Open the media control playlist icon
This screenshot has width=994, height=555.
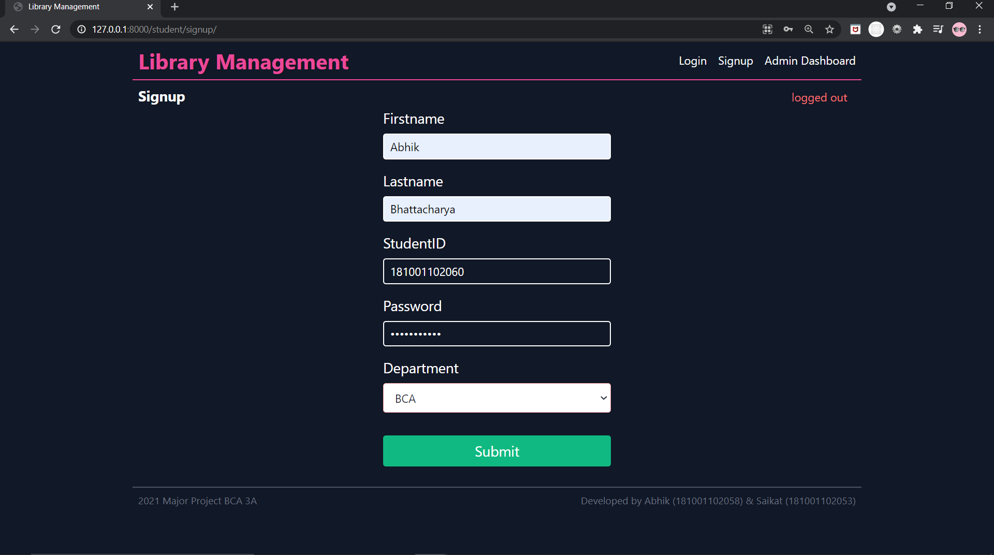pyautogui.click(x=938, y=30)
